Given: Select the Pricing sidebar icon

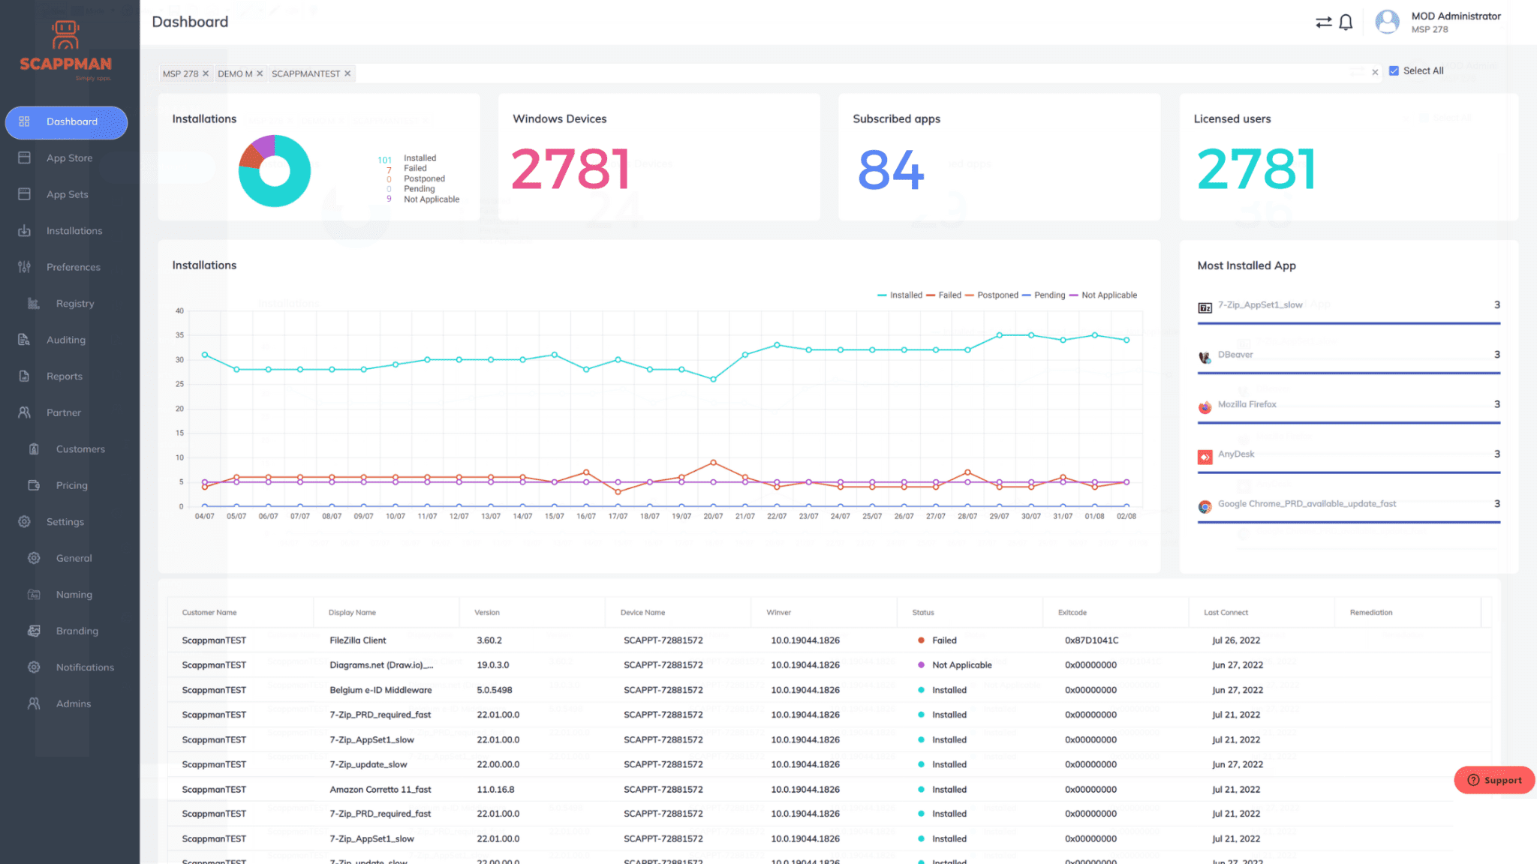Looking at the screenshot, I should [x=34, y=485].
